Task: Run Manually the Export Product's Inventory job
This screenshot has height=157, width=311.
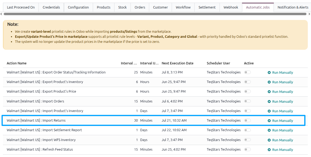Action: [x=280, y=82]
